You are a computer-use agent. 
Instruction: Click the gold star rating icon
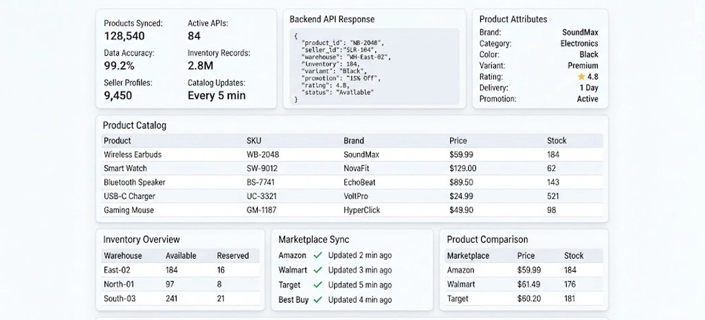pyautogui.click(x=581, y=77)
